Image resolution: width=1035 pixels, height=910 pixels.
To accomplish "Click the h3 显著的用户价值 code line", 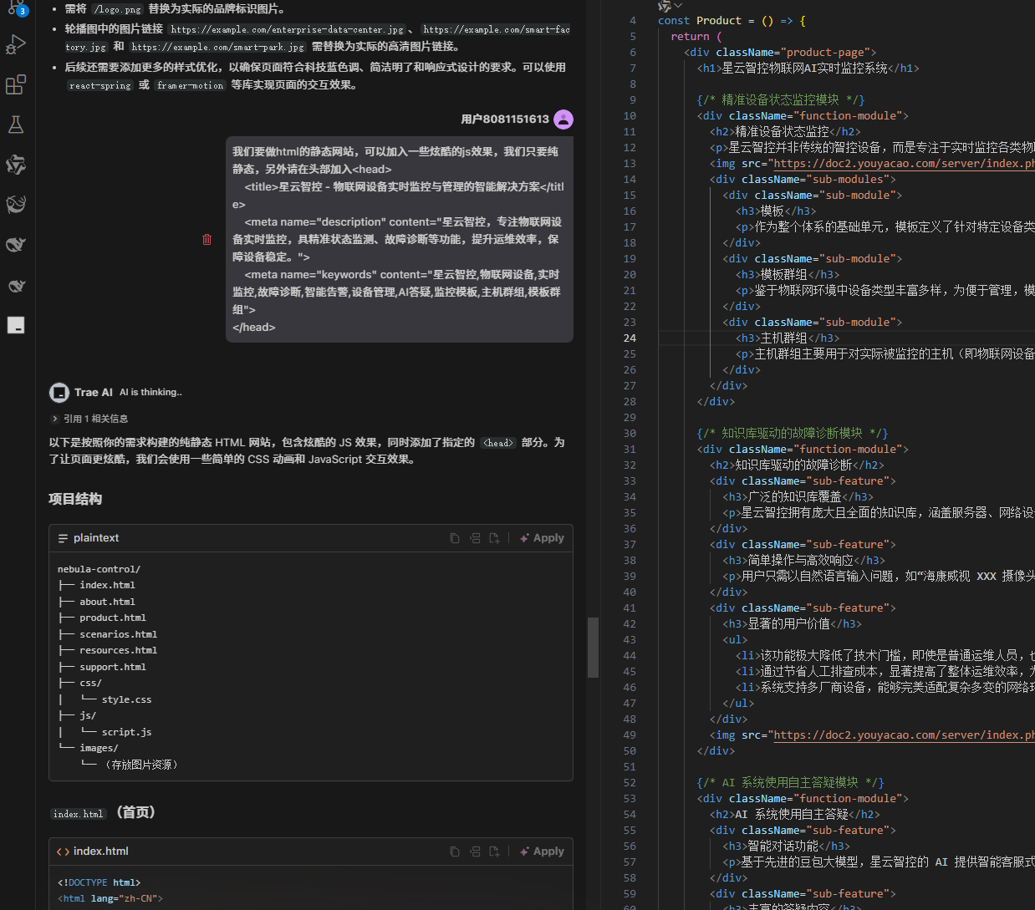I will click(x=792, y=624).
